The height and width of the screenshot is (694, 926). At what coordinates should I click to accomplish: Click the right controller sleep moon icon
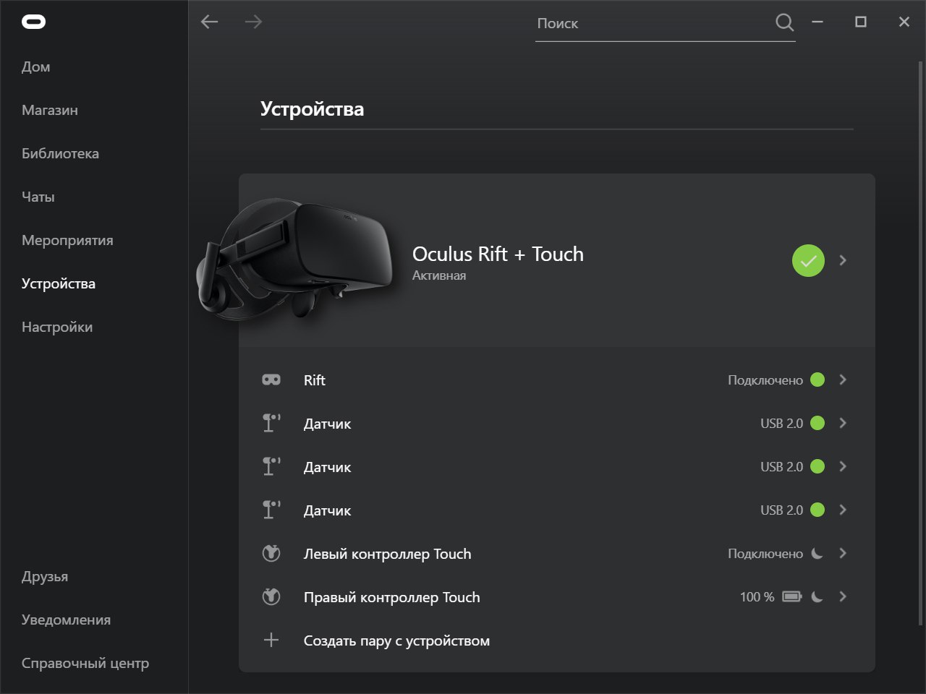pyautogui.click(x=817, y=596)
